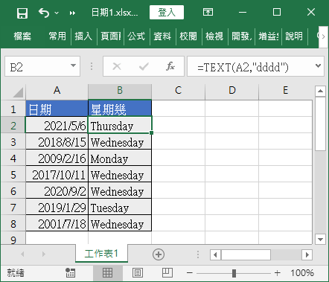Click the Select All corner triangle
The height and width of the screenshot is (282, 329).
(x=18, y=92)
